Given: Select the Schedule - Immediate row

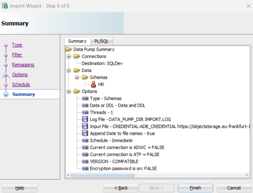Looking at the screenshot, I should point(111,141).
